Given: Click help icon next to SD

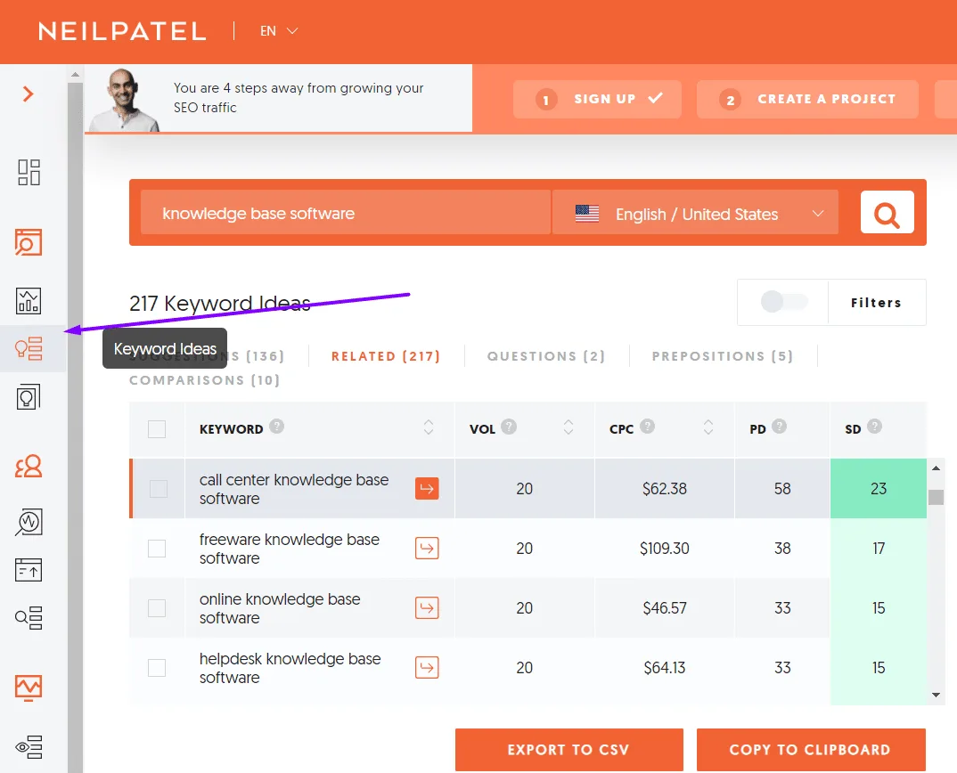Looking at the screenshot, I should 874,427.
